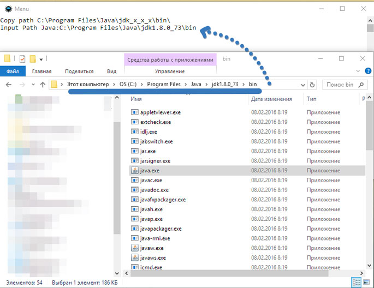
Task: Click the Program Files breadcrumb
Action: pyautogui.click(x=164, y=85)
